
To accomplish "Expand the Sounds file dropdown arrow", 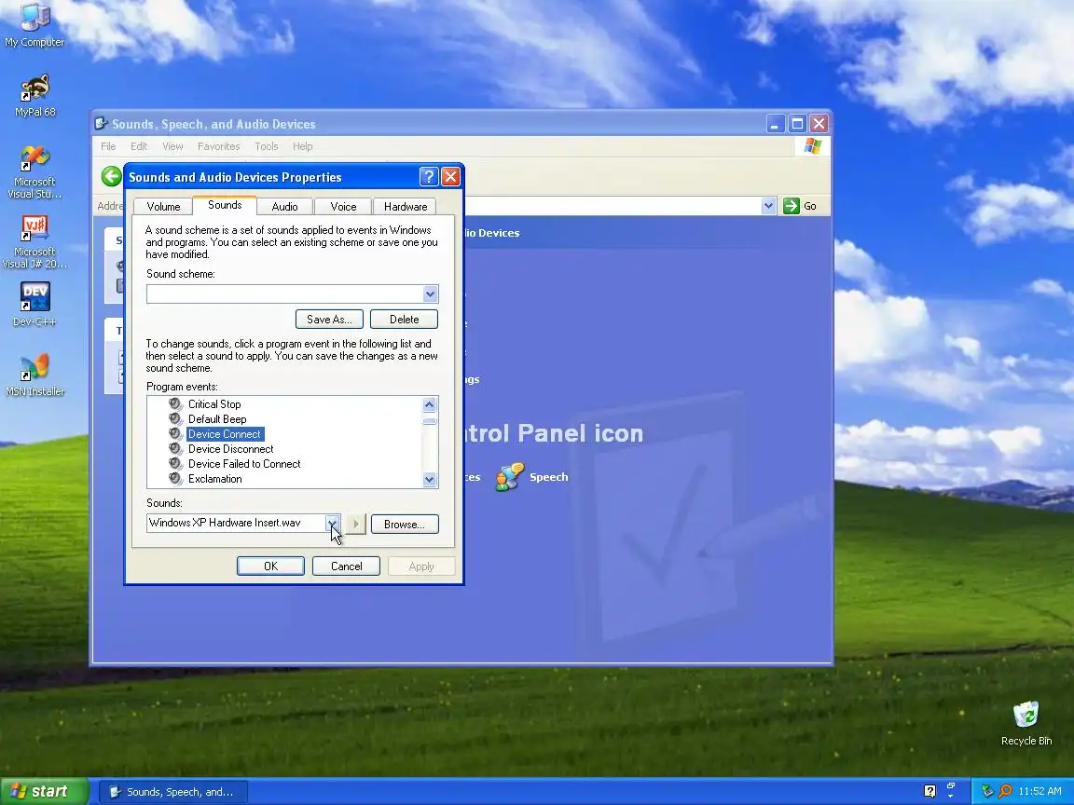I will (332, 524).
